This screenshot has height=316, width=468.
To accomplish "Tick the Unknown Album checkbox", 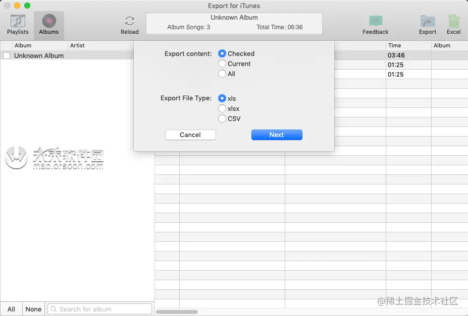I will click(x=7, y=56).
